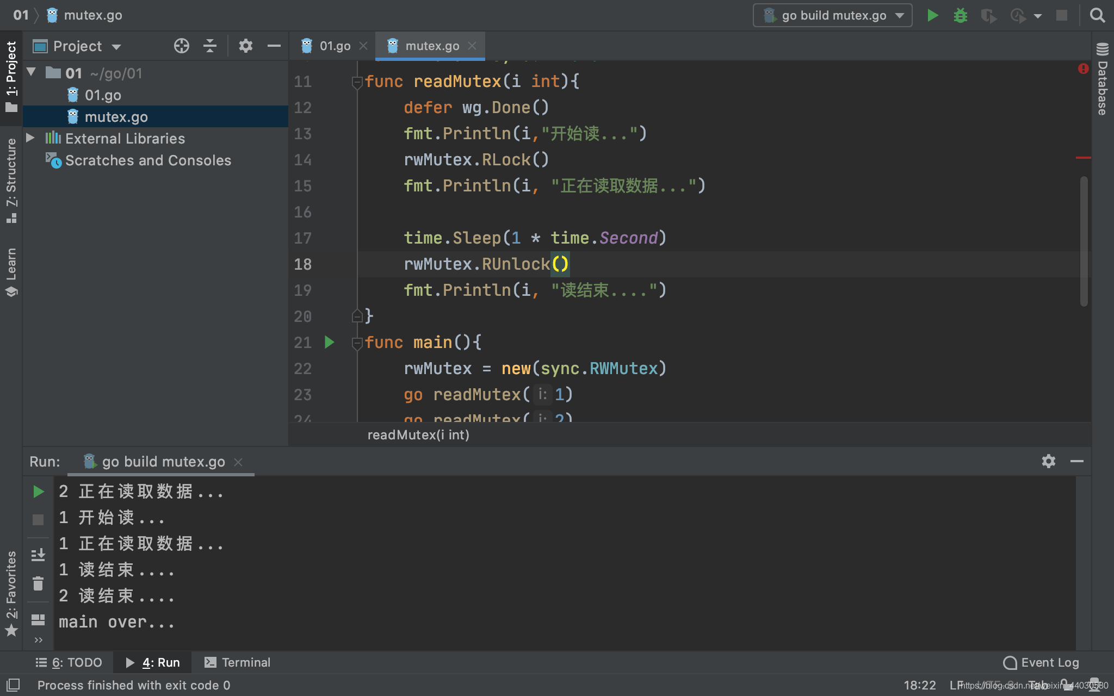Place cursor on rwMutex.RUnlock() line
This screenshot has width=1114, height=696.
486,264
